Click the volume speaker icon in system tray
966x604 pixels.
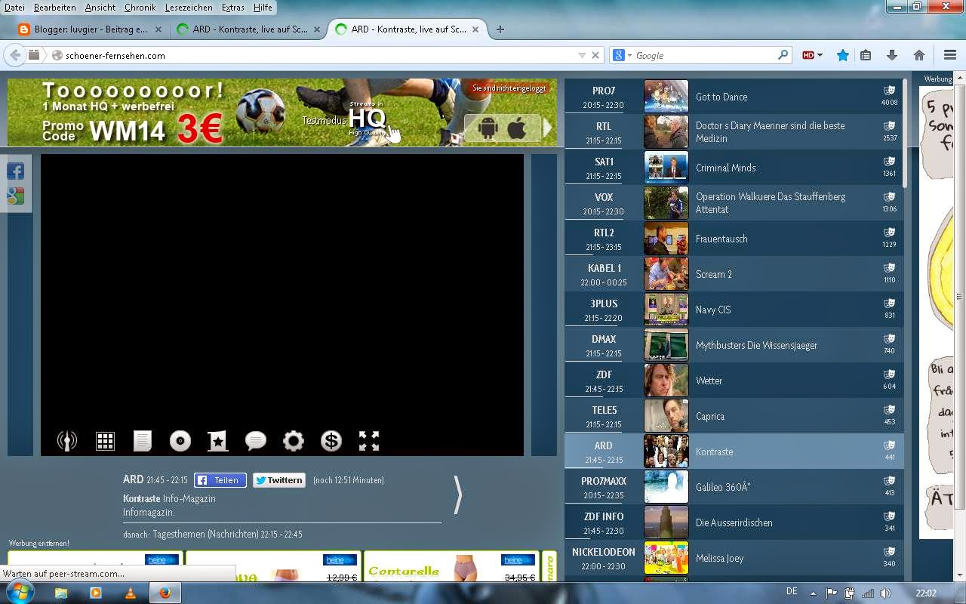click(x=885, y=593)
